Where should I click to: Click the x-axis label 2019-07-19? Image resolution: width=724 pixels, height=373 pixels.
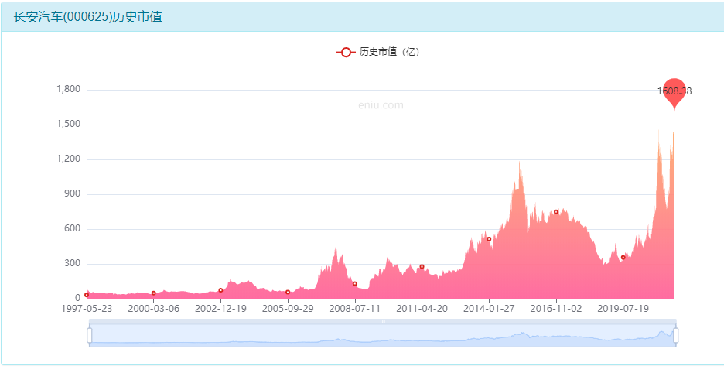tap(623, 309)
